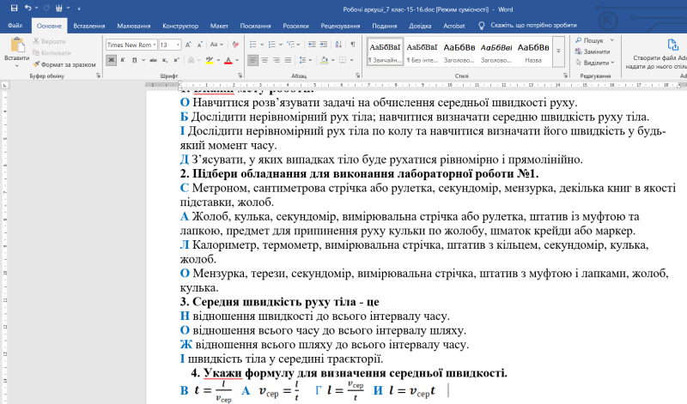Open Шрифт font dialog launcher
The image size is (687, 404).
pyautogui.click(x=240, y=75)
